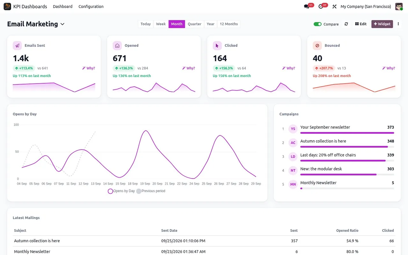
Task: Click the + Widget button
Action: coord(382,24)
